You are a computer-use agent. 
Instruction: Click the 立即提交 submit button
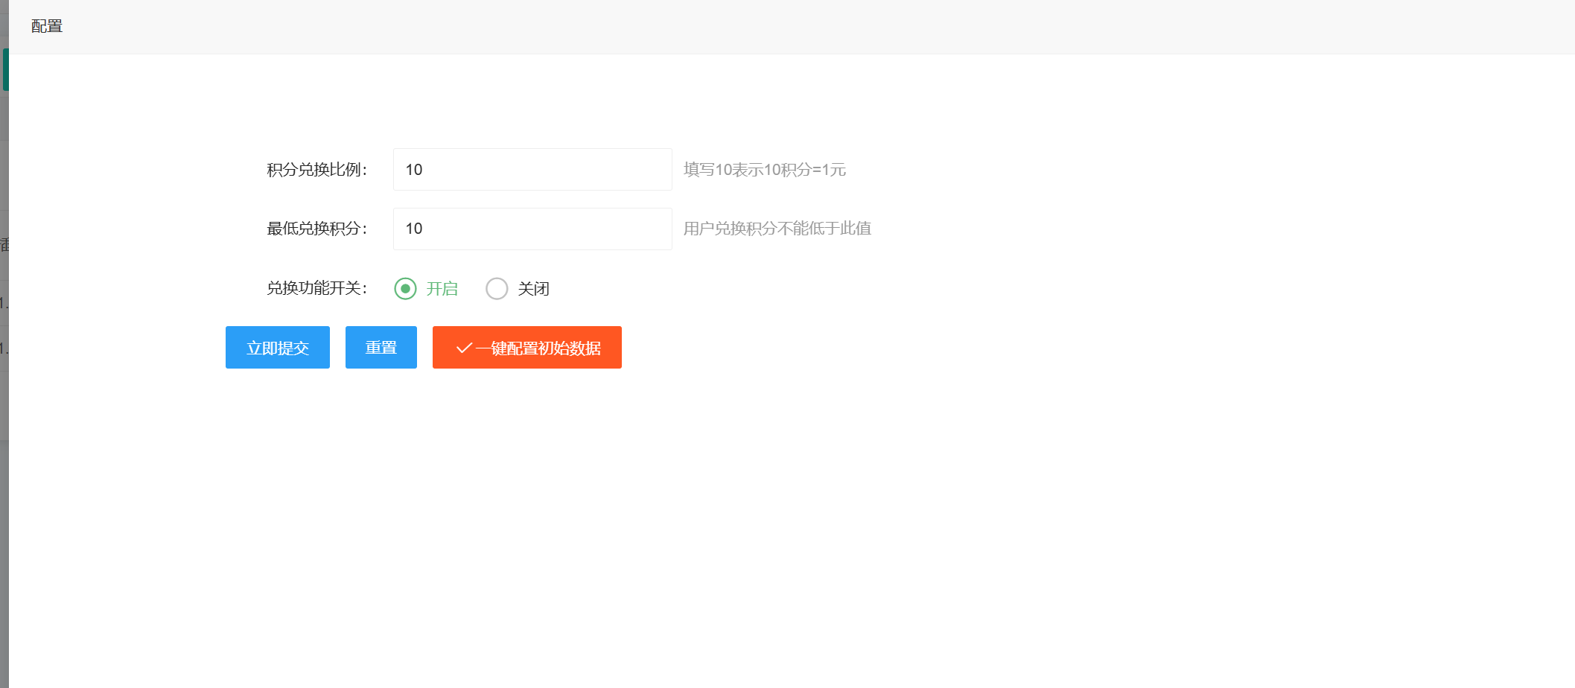click(277, 348)
